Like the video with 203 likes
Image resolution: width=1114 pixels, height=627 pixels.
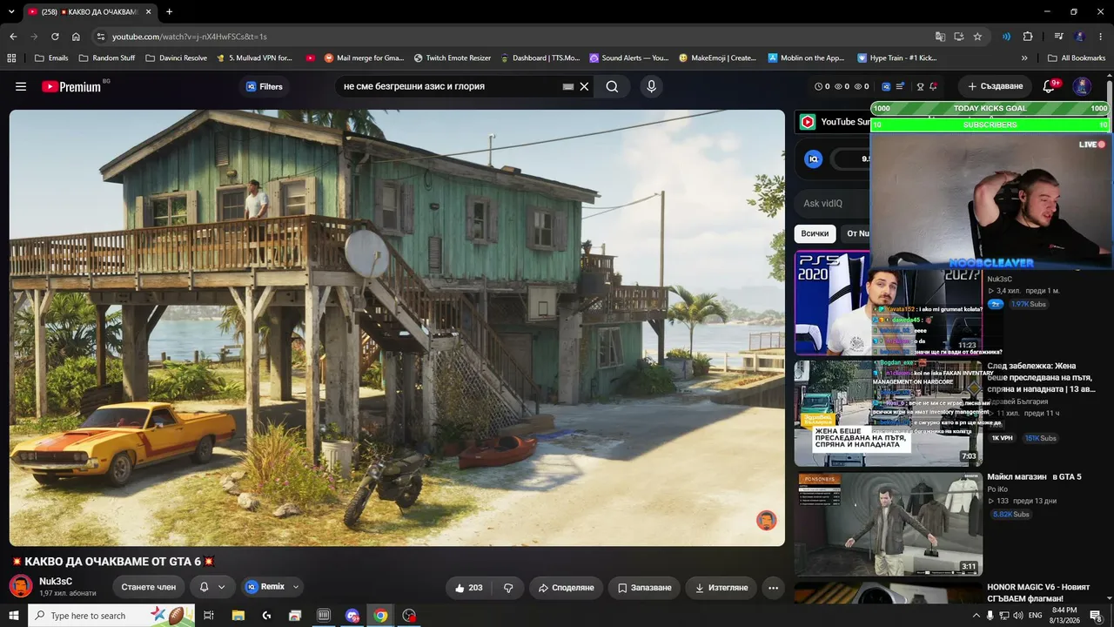tap(468, 588)
